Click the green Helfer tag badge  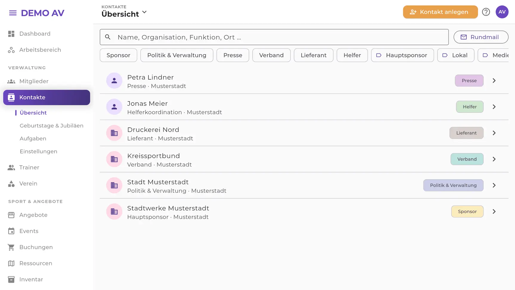470,107
